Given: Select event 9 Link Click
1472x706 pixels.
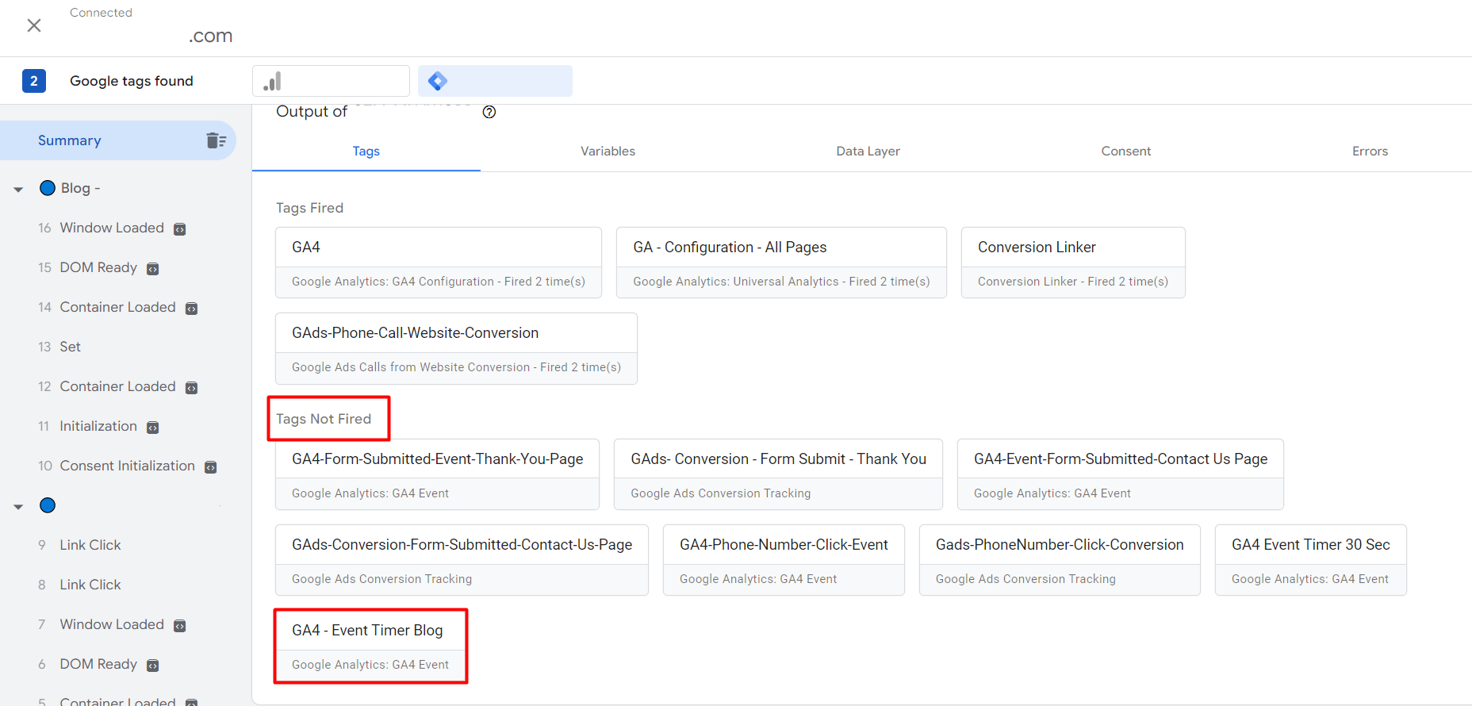Looking at the screenshot, I should point(90,545).
